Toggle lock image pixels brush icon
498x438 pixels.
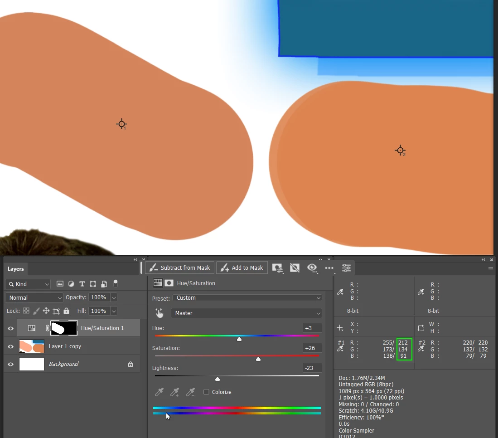(x=36, y=311)
